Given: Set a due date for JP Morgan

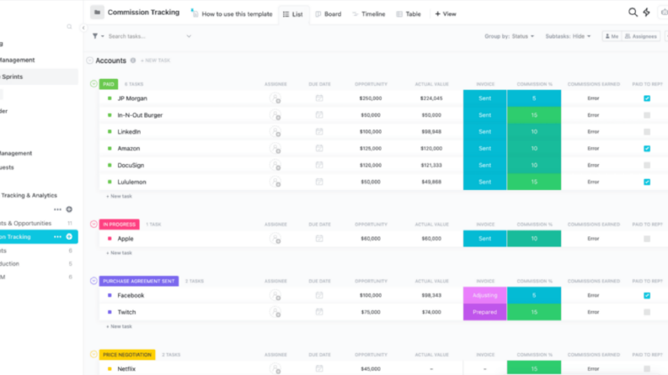Looking at the screenshot, I should click(319, 98).
